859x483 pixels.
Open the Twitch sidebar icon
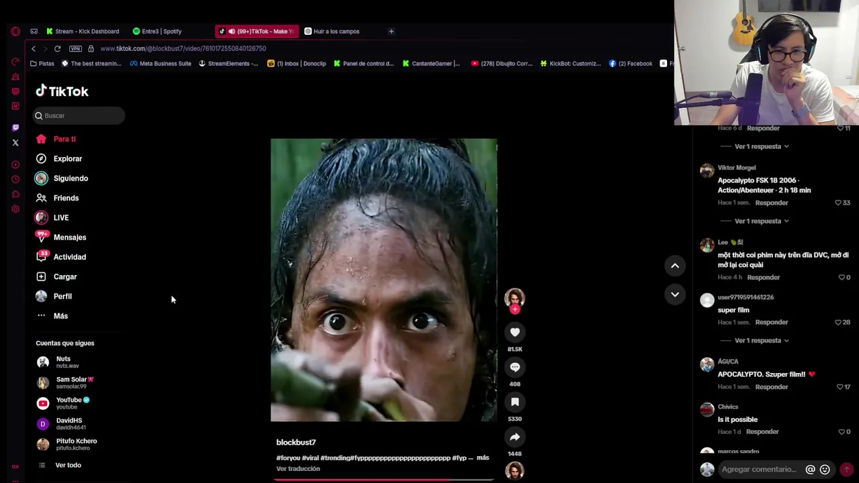click(x=15, y=127)
